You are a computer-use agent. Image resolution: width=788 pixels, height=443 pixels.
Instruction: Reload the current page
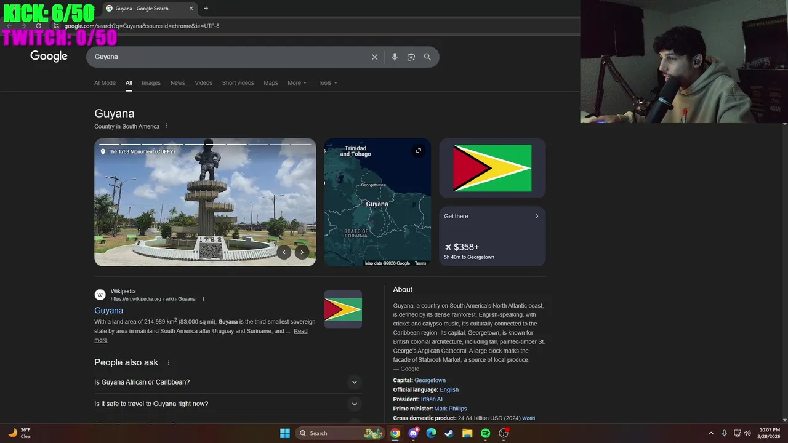pos(38,26)
